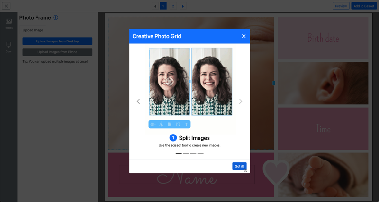Click next page arrow in pagination

click(183, 6)
